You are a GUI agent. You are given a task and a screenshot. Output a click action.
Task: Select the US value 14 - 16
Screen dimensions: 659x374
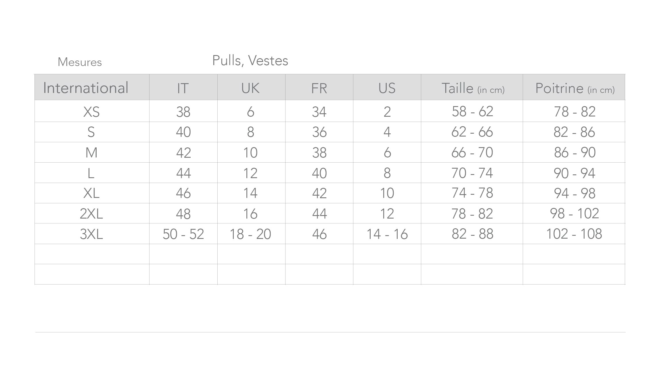tap(387, 234)
